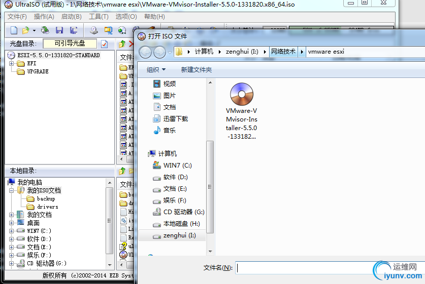Click zenghui (I:) in the address breadcrumb
This screenshot has height=284, width=425.
point(242,52)
